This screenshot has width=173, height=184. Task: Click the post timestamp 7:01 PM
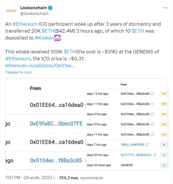(13, 178)
